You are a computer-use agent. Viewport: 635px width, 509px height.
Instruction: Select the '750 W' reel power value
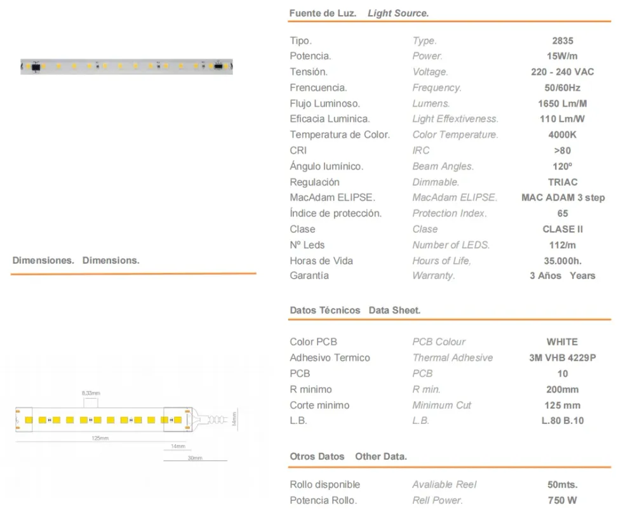(x=562, y=501)
